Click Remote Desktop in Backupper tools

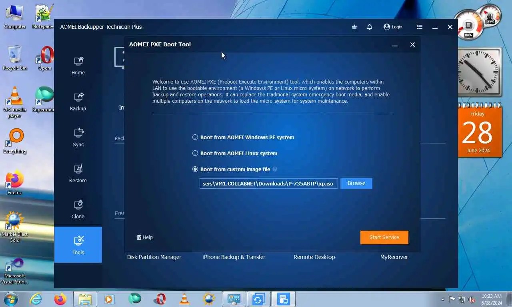coord(314,257)
